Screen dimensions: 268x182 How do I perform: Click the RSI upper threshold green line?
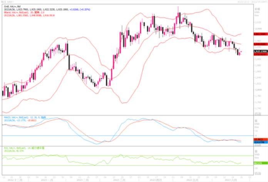pyautogui.click(x=127, y=156)
